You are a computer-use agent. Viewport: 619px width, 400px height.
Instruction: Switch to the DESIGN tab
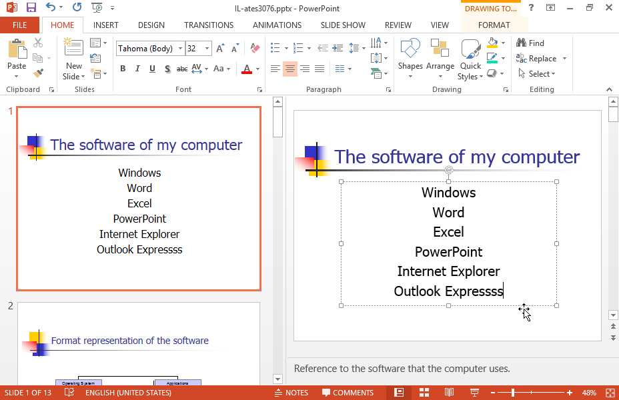(x=151, y=25)
